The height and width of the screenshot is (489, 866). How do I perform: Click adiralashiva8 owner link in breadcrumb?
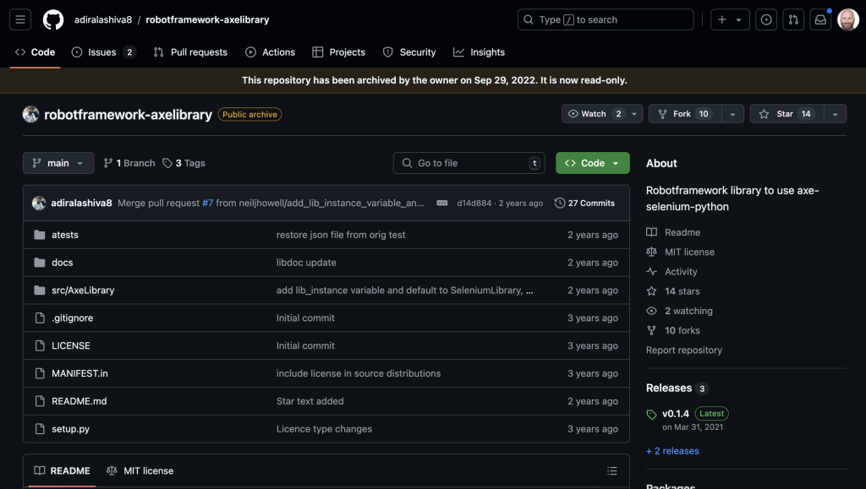[x=103, y=19]
